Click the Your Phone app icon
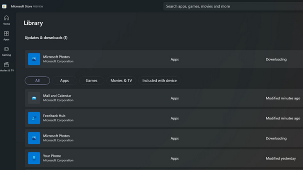The width and height of the screenshot is (303, 170). coord(34,158)
